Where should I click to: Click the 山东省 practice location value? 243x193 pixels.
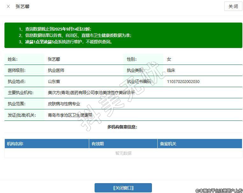point(54,82)
